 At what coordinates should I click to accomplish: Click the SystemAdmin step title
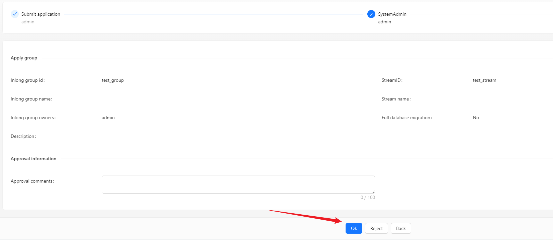(x=392, y=14)
